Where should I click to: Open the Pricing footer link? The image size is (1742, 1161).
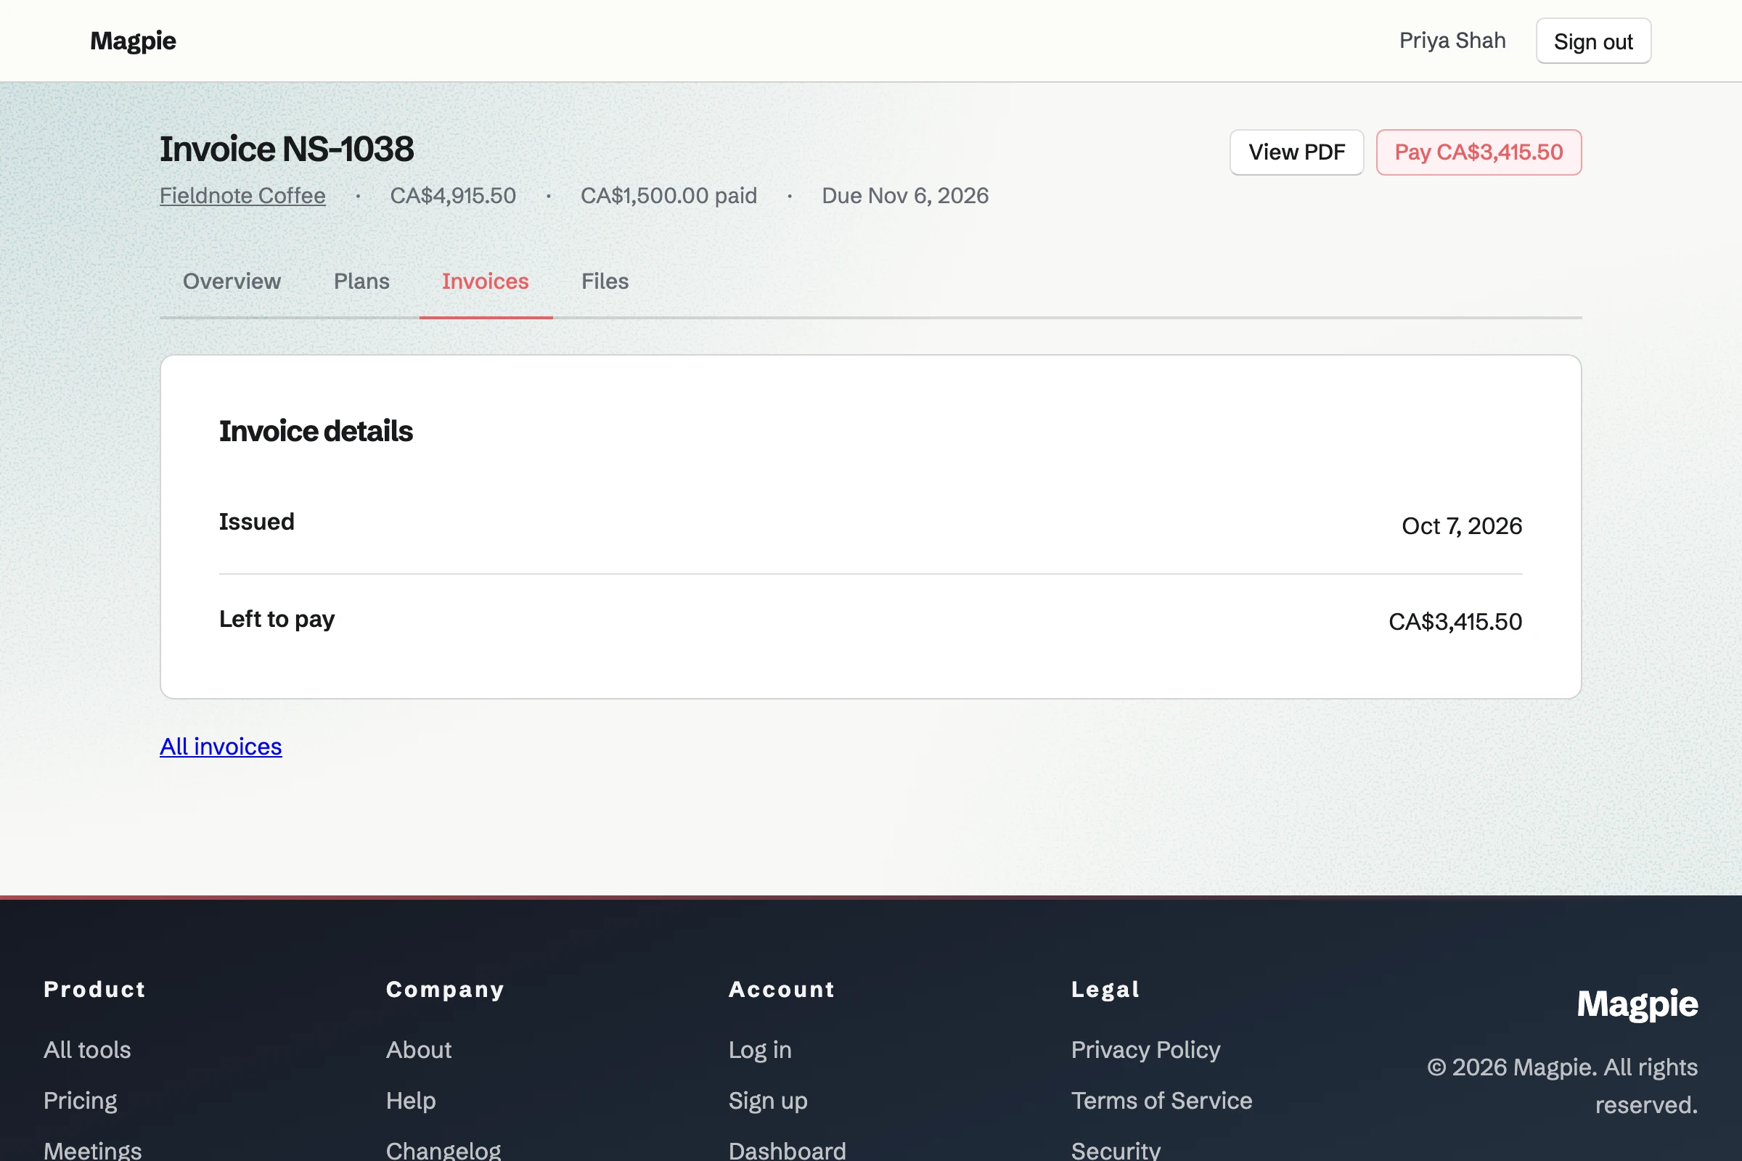coord(81,1101)
